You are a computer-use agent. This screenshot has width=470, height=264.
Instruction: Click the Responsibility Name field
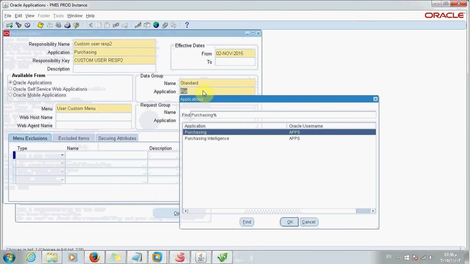[x=114, y=44]
